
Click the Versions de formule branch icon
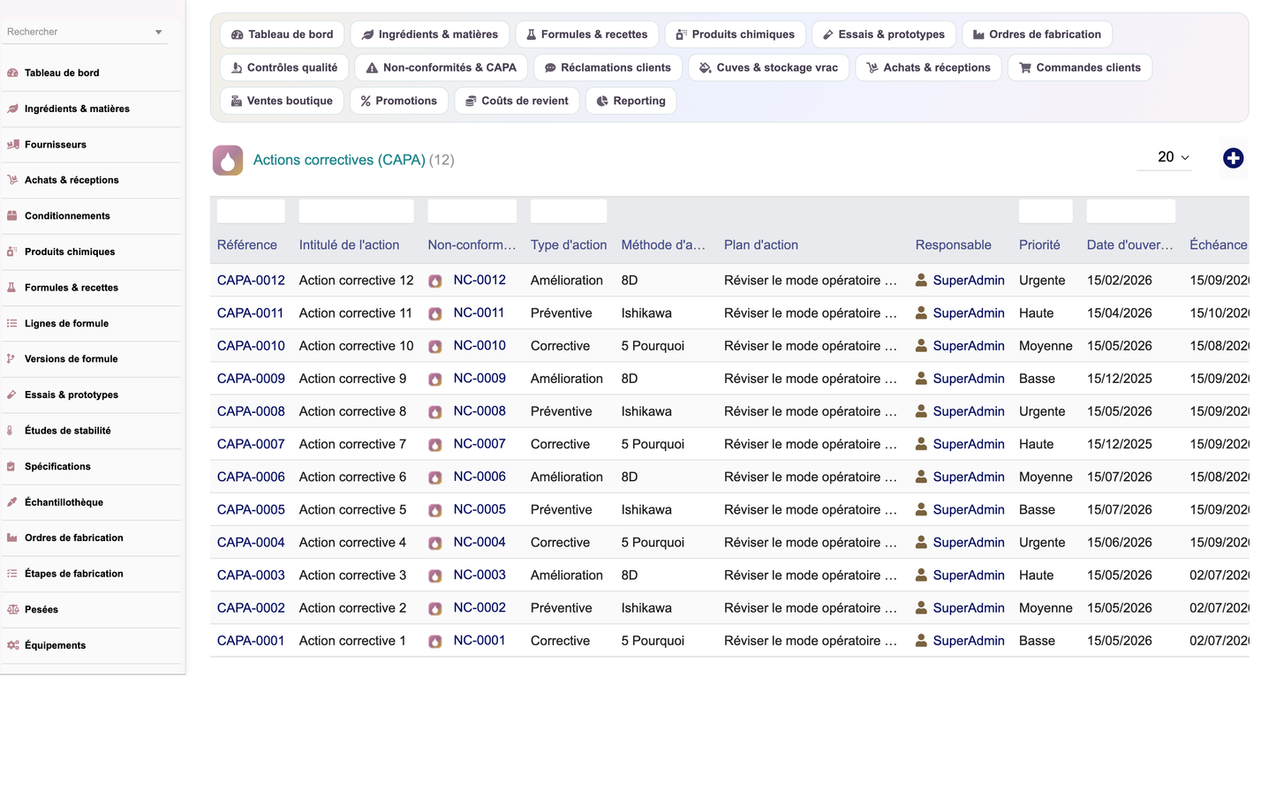pos(11,359)
